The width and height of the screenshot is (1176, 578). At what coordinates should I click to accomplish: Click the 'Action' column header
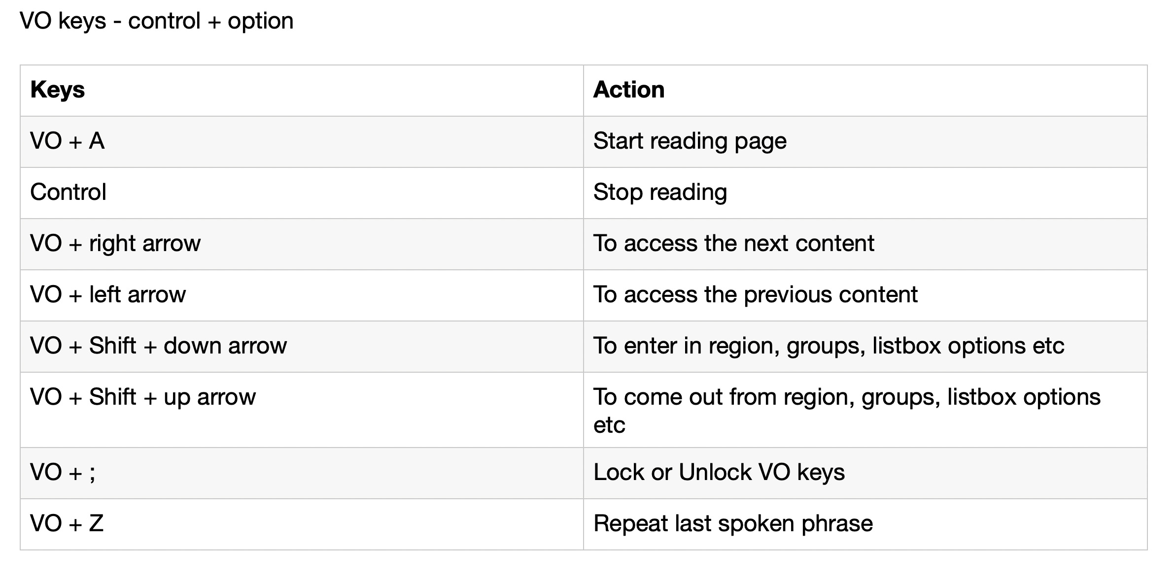[x=629, y=90]
